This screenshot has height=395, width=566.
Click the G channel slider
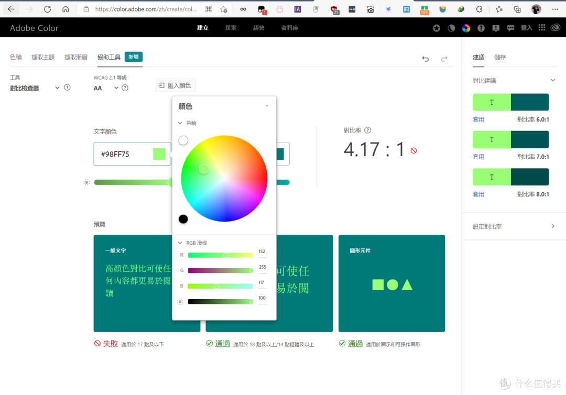coord(220,270)
